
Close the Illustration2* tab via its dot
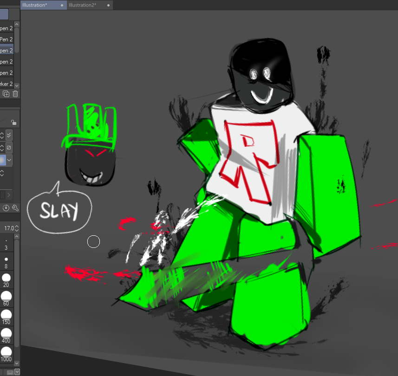pos(108,5)
